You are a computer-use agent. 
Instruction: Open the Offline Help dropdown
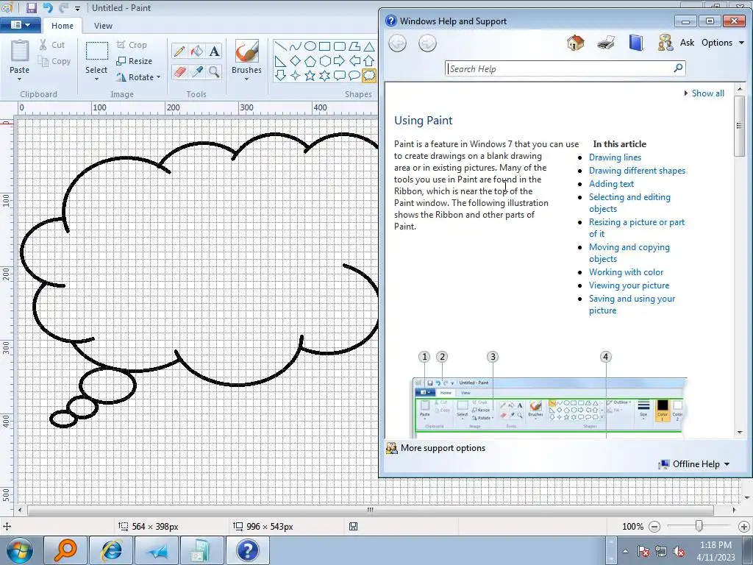tap(694, 464)
